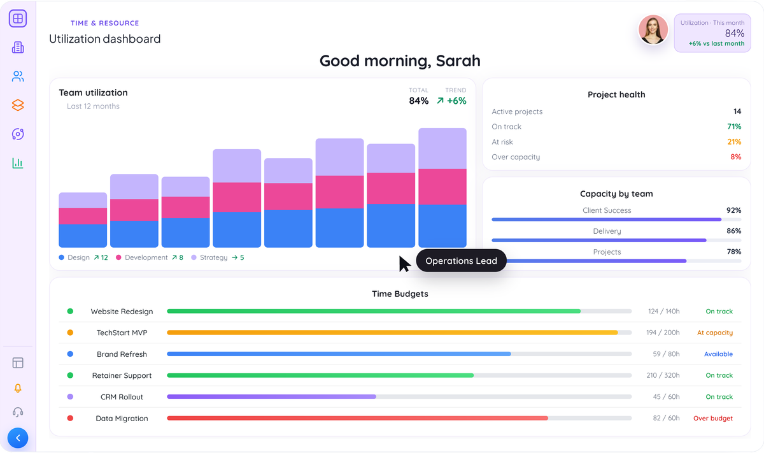Open the dashboard grid icon in sidebar
The width and height of the screenshot is (764, 453).
point(18,18)
